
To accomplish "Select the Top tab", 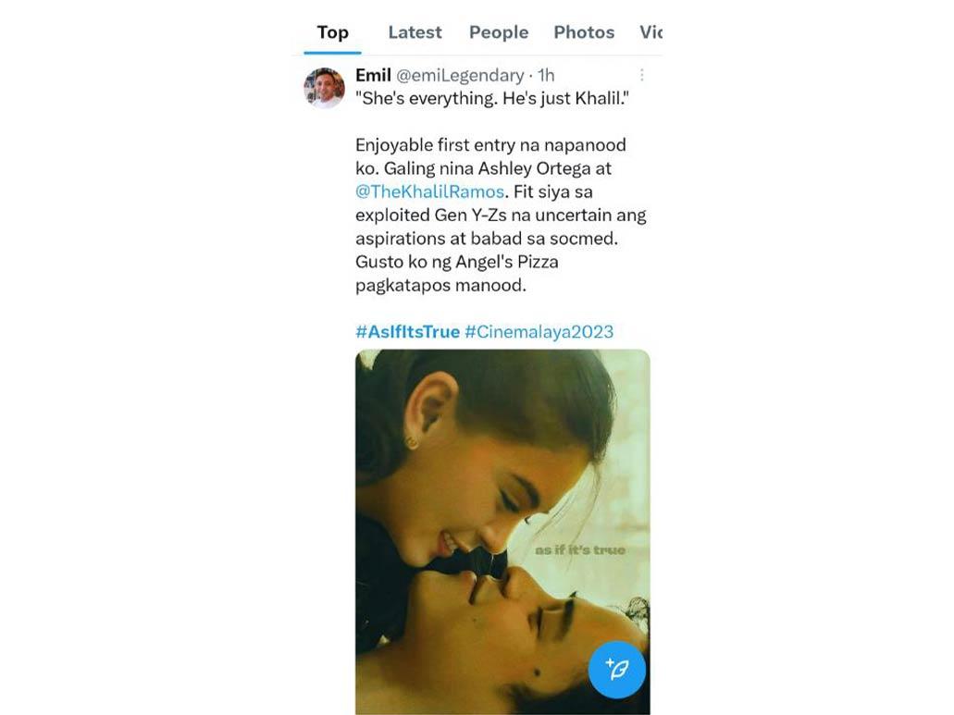I will pyautogui.click(x=333, y=32).
